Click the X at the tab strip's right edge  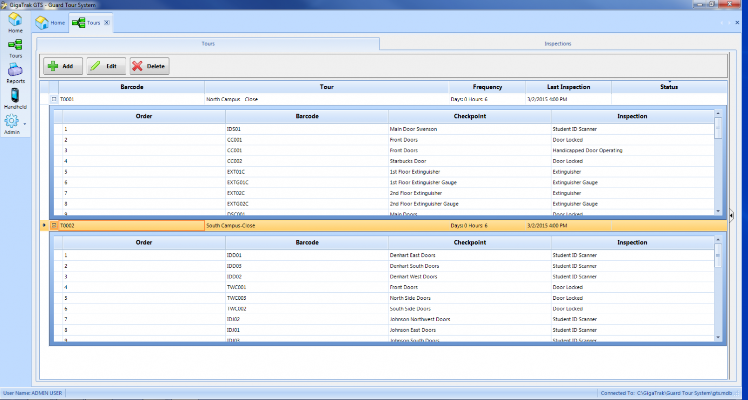click(737, 22)
